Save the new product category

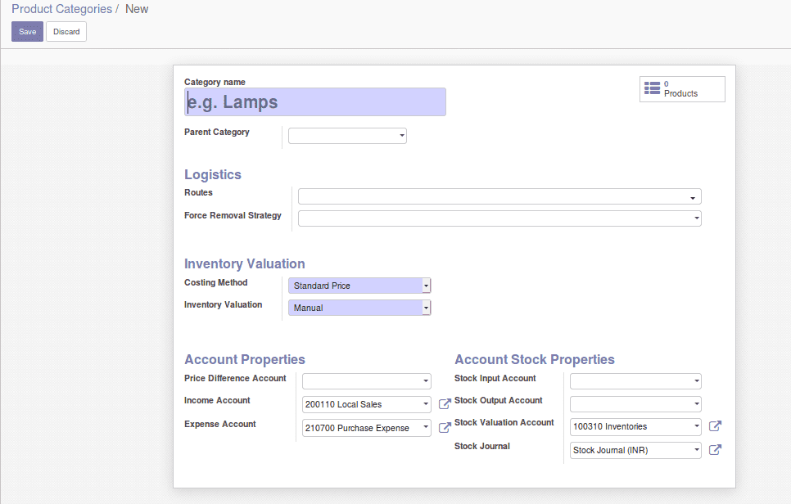(x=27, y=32)
